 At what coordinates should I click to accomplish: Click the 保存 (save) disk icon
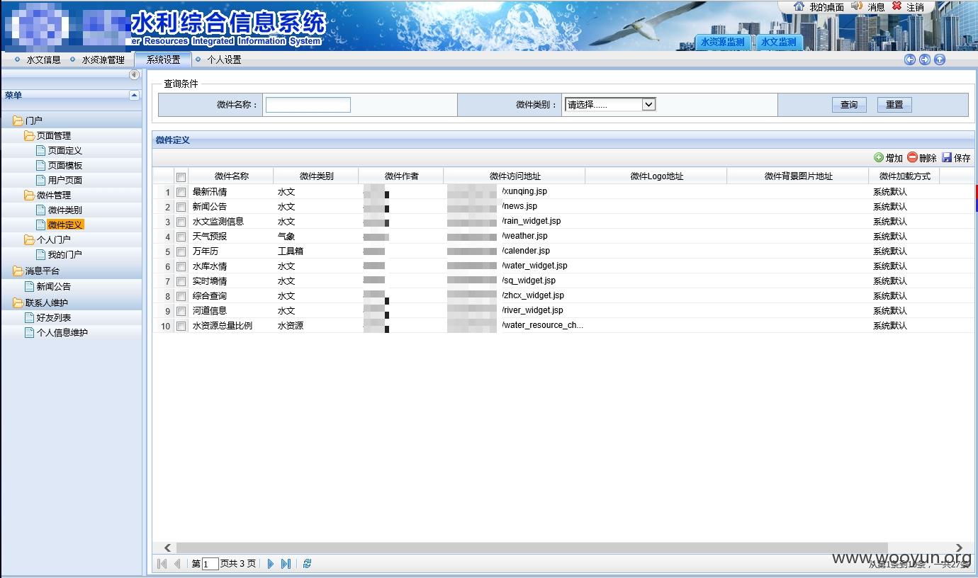coord(947,158)
